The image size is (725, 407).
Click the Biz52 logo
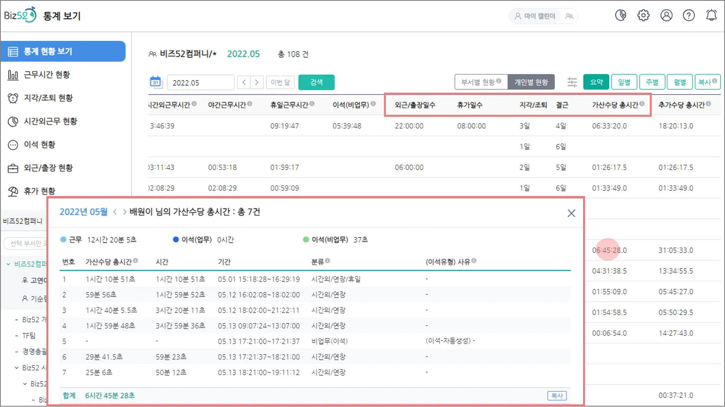point(20,15)
